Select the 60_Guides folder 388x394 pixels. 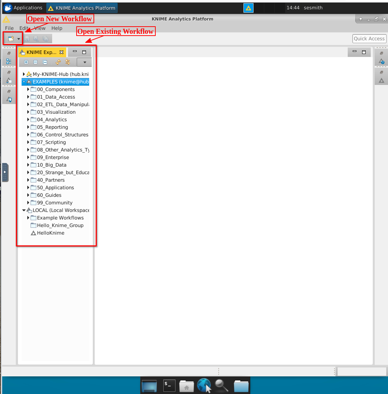[46, 195]
